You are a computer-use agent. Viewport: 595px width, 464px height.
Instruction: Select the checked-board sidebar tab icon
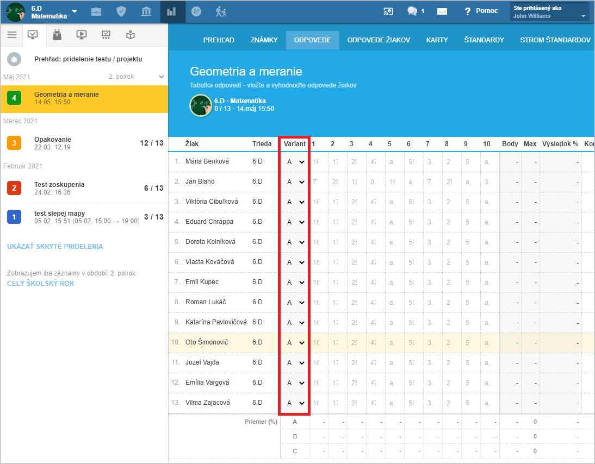[33, 35]
